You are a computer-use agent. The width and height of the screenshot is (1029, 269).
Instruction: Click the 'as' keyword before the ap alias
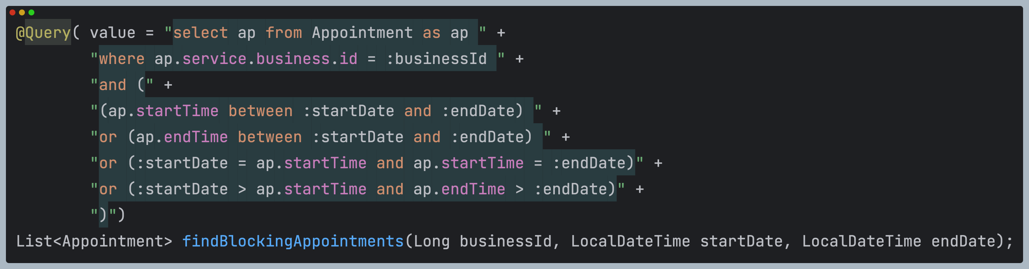tap(432, 33)
